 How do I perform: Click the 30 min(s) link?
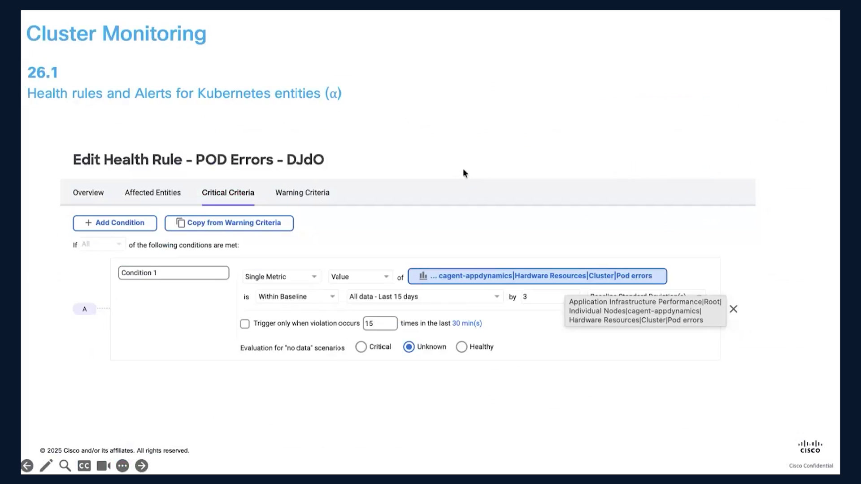[x=467, y=324]
